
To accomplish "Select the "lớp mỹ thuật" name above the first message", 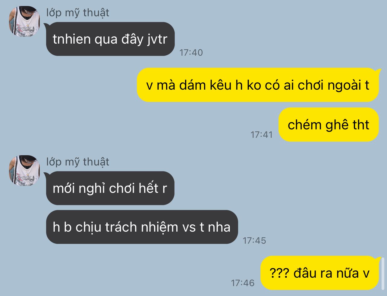I will 78,13.
